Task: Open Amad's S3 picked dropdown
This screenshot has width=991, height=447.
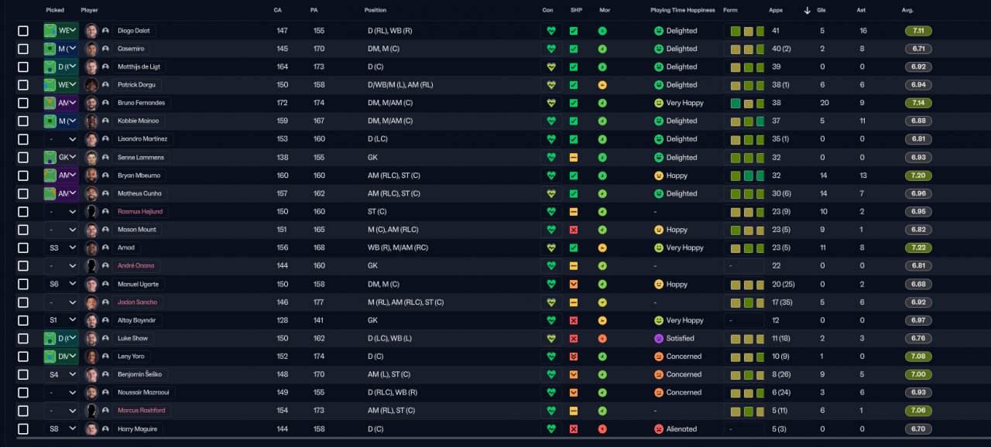Action: (x=61, y=247)
